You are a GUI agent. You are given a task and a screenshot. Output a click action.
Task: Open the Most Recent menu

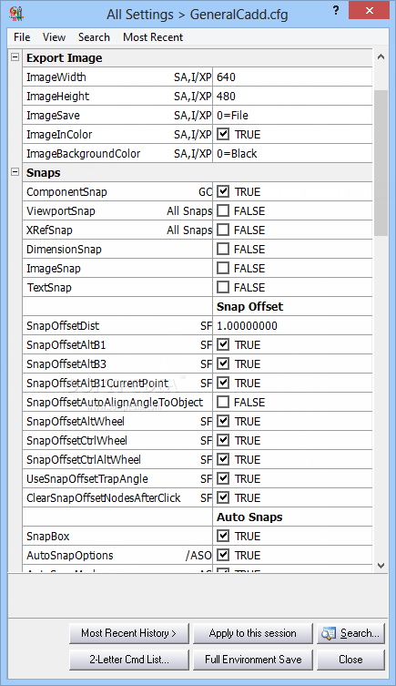(x=153, y=37)
